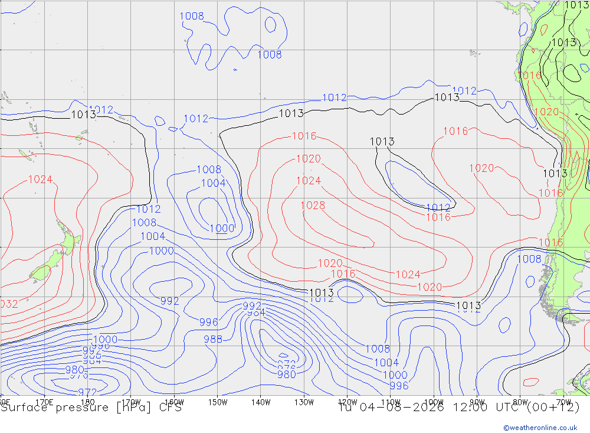
Task: Click the 80W longitude axis label
Action: pos(520,402)
